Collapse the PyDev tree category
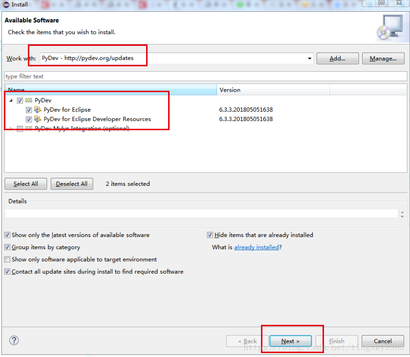 [x=11, y=100]
